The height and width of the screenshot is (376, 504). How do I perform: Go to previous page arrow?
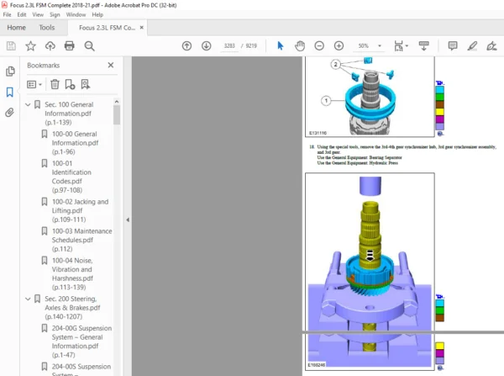pos(186,46)
